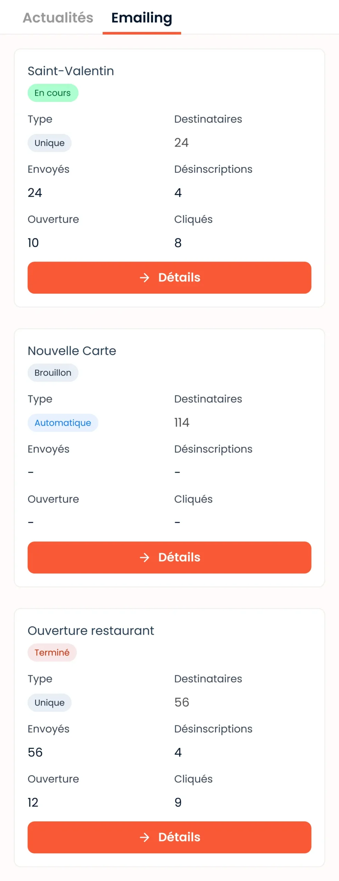Image resolution: width=339 pixels, height=881 pixels.
Task: Switch to the Actualités tab
Action: [58, 18]
